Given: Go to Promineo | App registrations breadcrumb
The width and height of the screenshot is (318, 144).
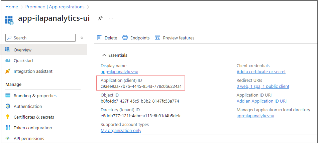Looking at the screenshot, I should pos(55,7).
